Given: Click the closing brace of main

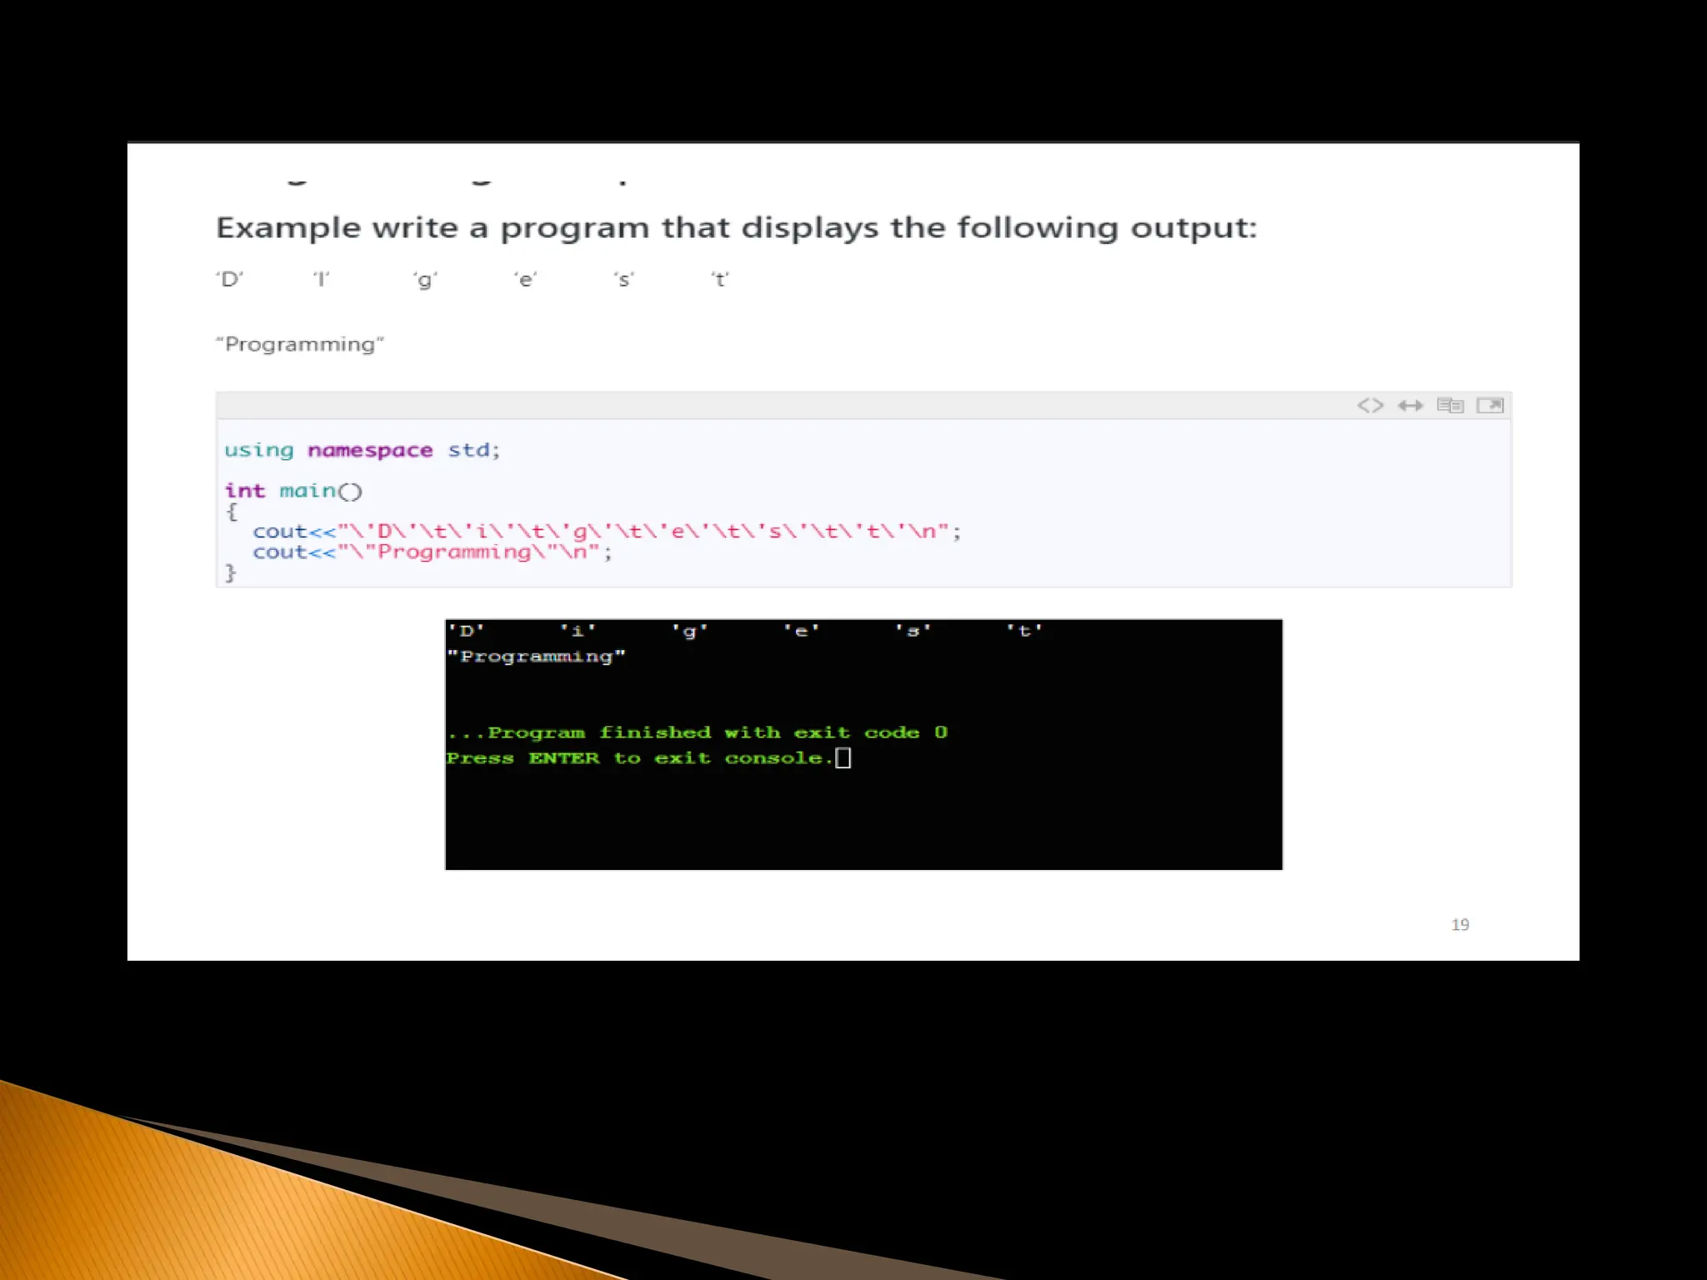Looking at the screenshot, I should pos(230,572).
